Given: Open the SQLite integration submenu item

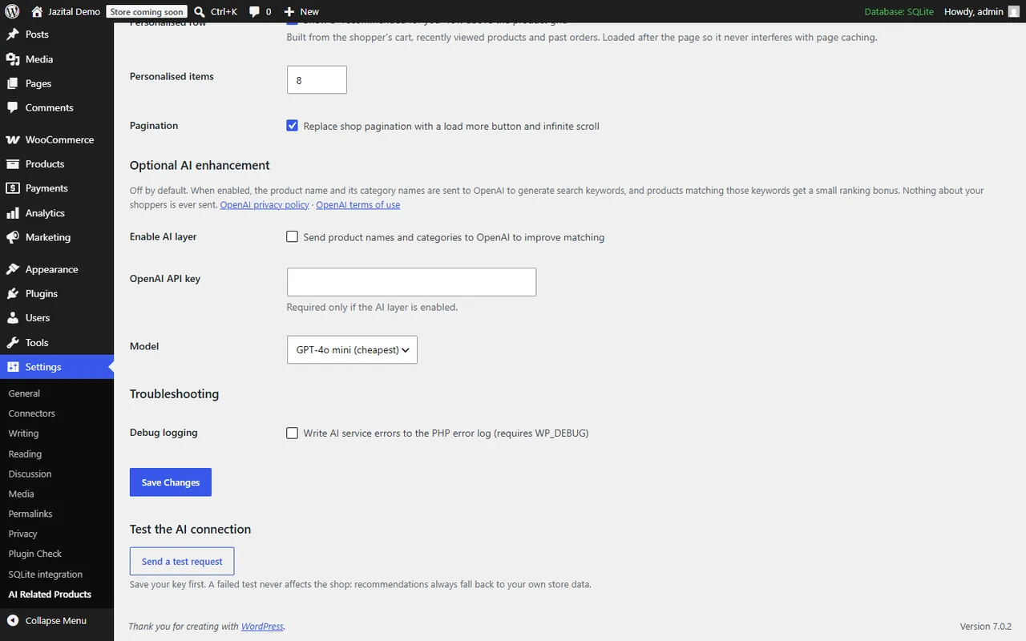Looking at the screenshot, I should tap(46, 574).
